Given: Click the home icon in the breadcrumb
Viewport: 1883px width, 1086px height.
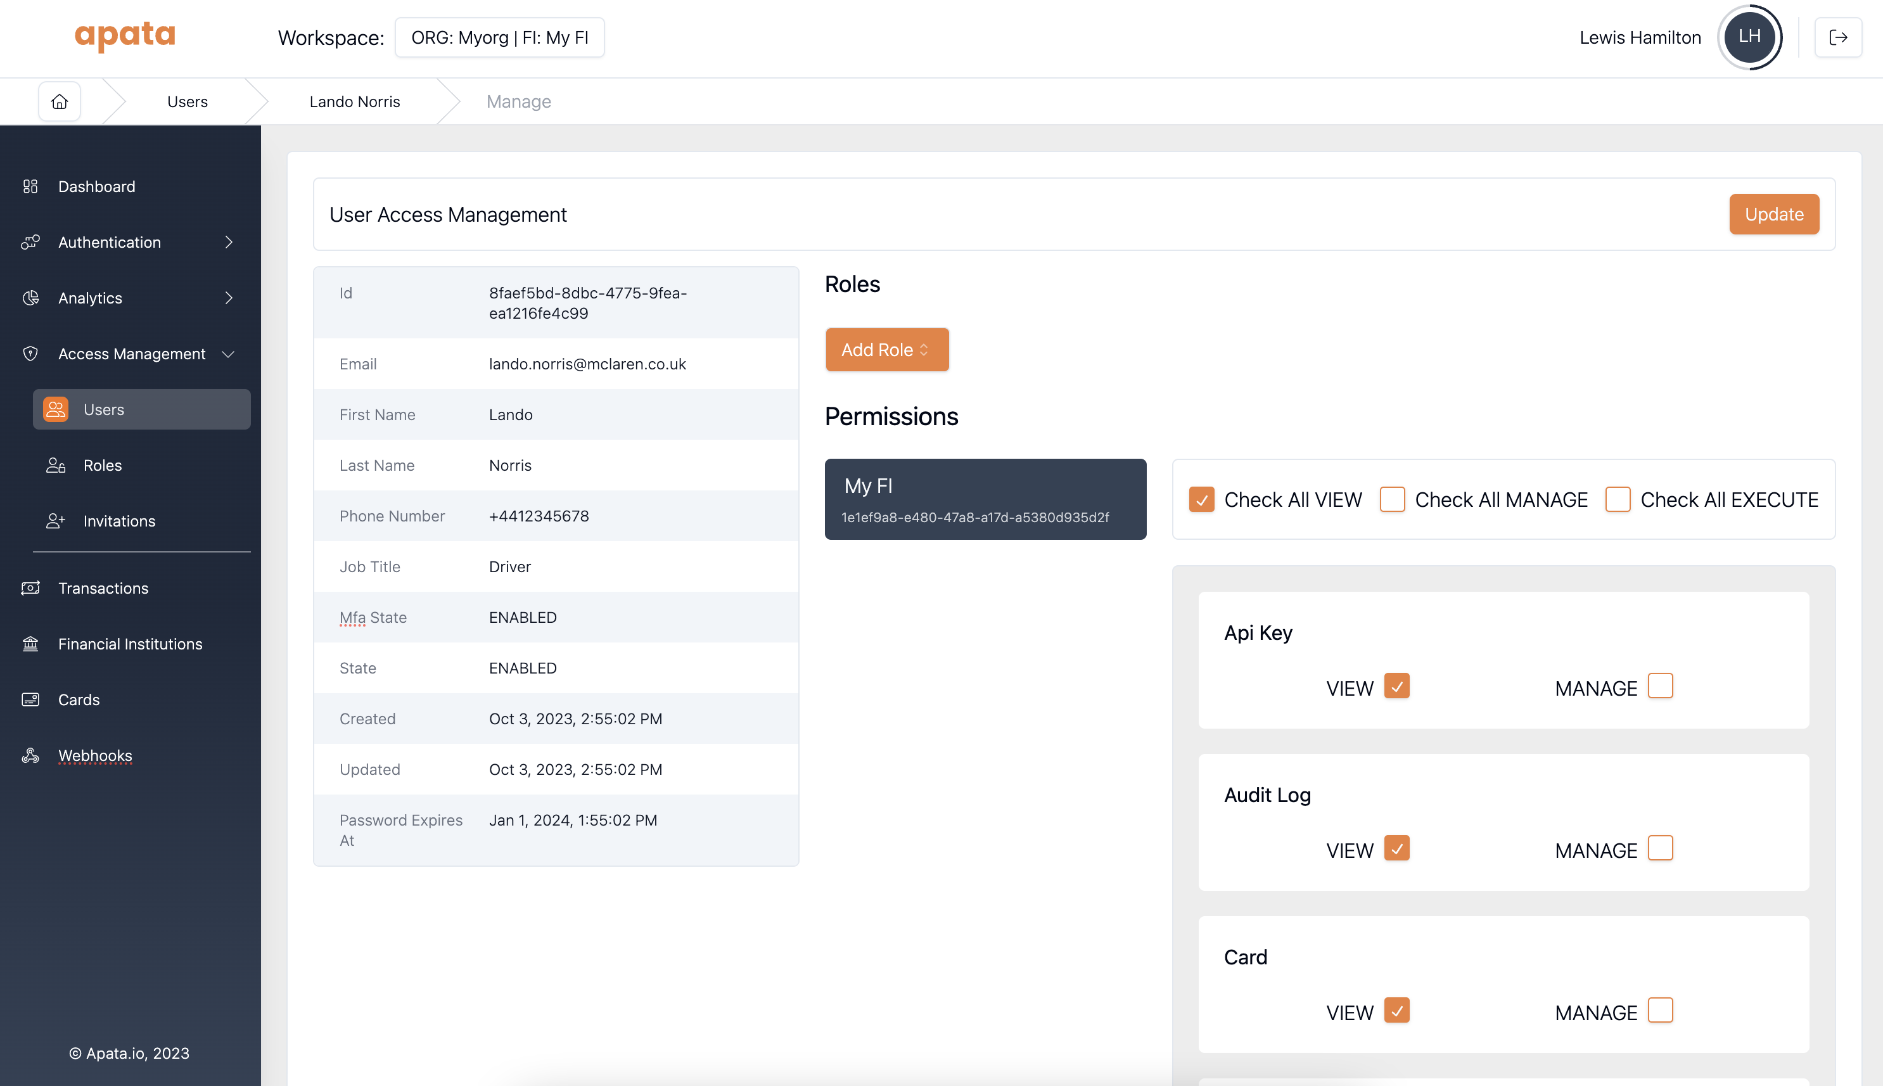Looking at the screenshot, I should tap(60, 101).
